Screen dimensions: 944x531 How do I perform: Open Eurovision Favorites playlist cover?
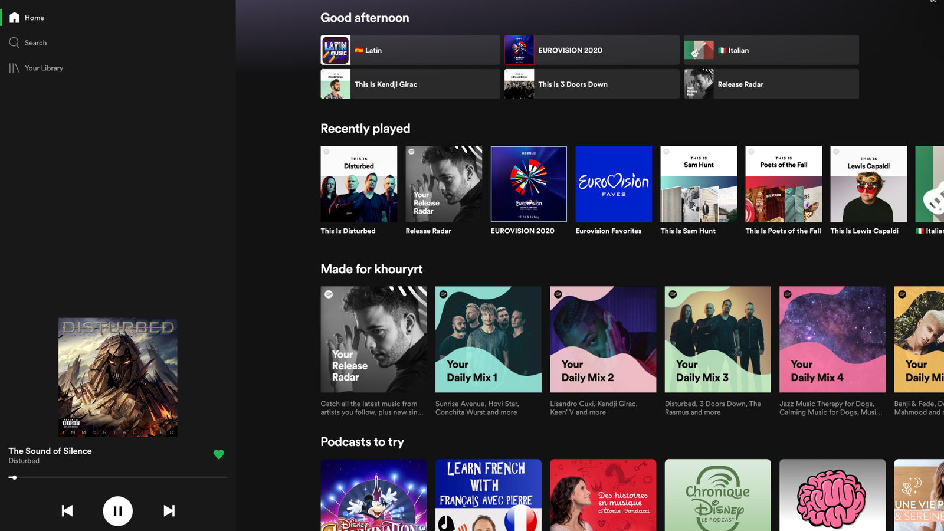pyautogui.click(x=614, y=184)
